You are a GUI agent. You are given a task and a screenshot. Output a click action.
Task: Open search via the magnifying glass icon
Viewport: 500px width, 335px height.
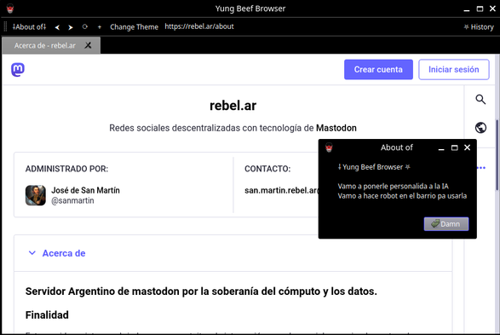[x=480, y=100]
